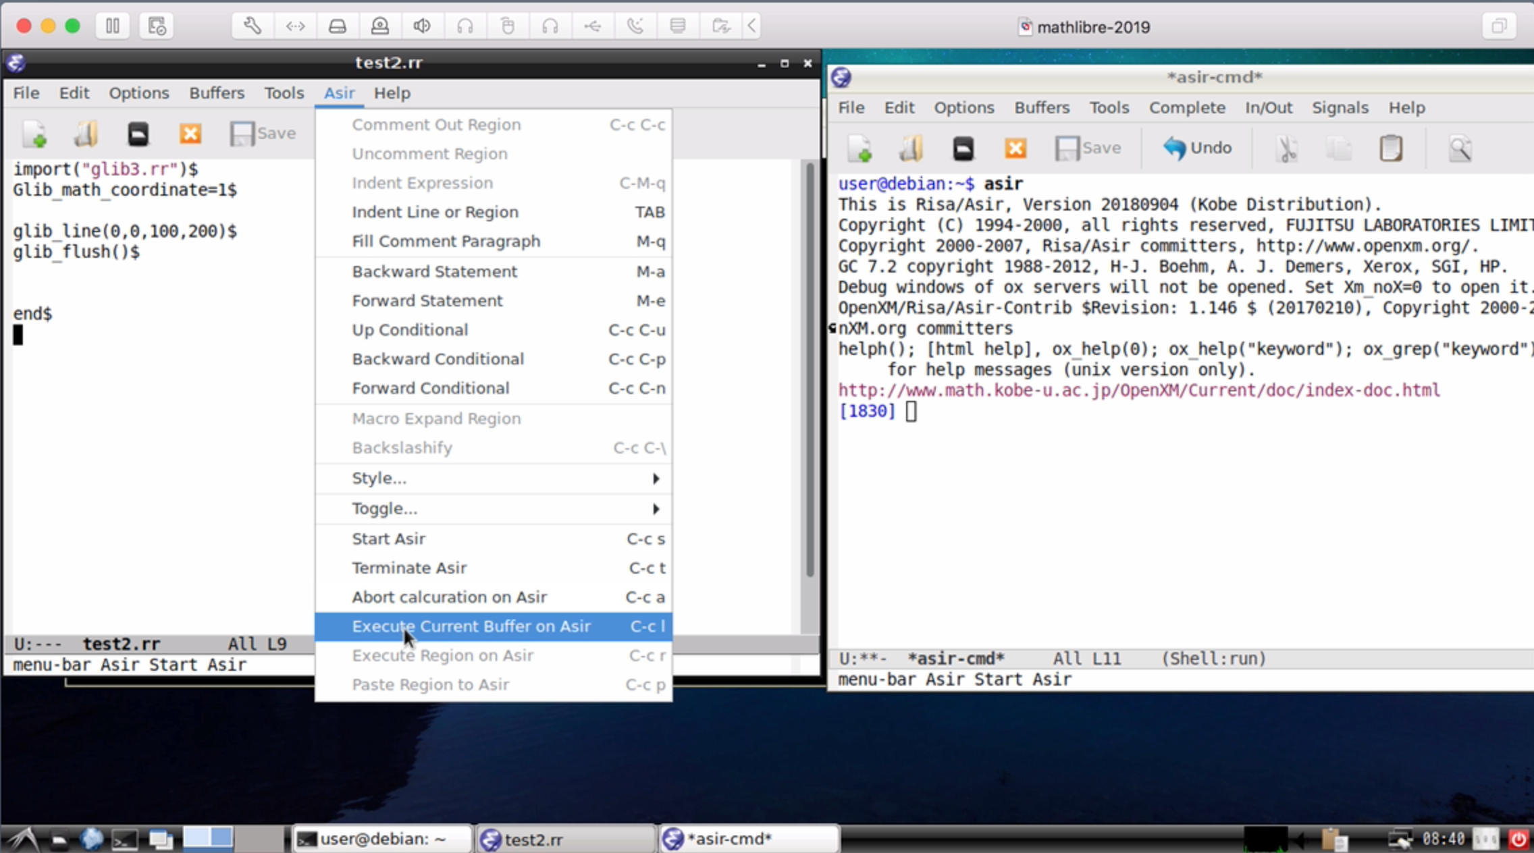Click the [1830] prompt line in asir-cmd
This screenshot has height=853, width=1534.
coord(877,411)
